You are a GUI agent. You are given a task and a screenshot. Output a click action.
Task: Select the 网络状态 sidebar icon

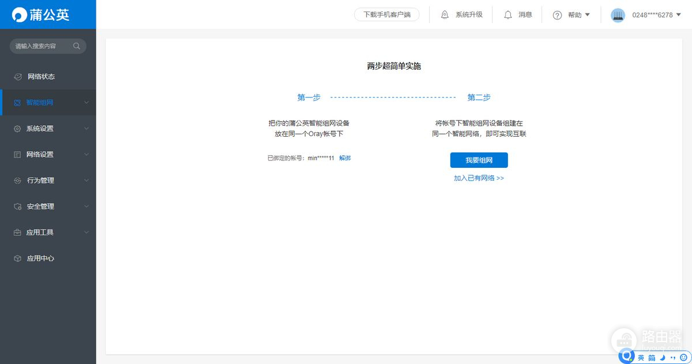point(18,76)
